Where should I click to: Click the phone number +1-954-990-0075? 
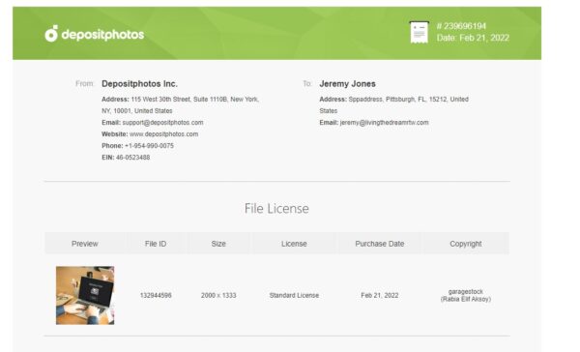(149, 146)
